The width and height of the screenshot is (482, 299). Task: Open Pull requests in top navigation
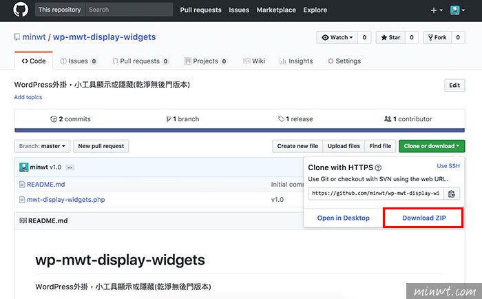(x=201, y=10)
